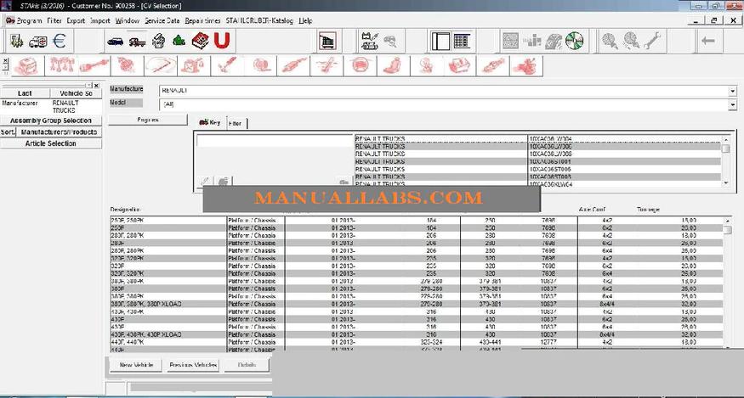Open the Model dropdown arrow
The image size is (744, 398).
click(733, 104)
